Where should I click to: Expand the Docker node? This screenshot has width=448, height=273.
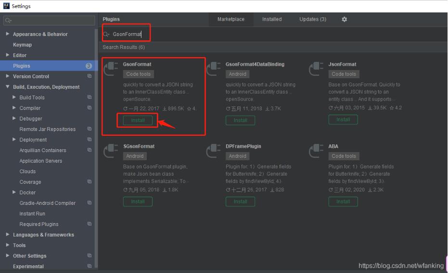(14, 192)
